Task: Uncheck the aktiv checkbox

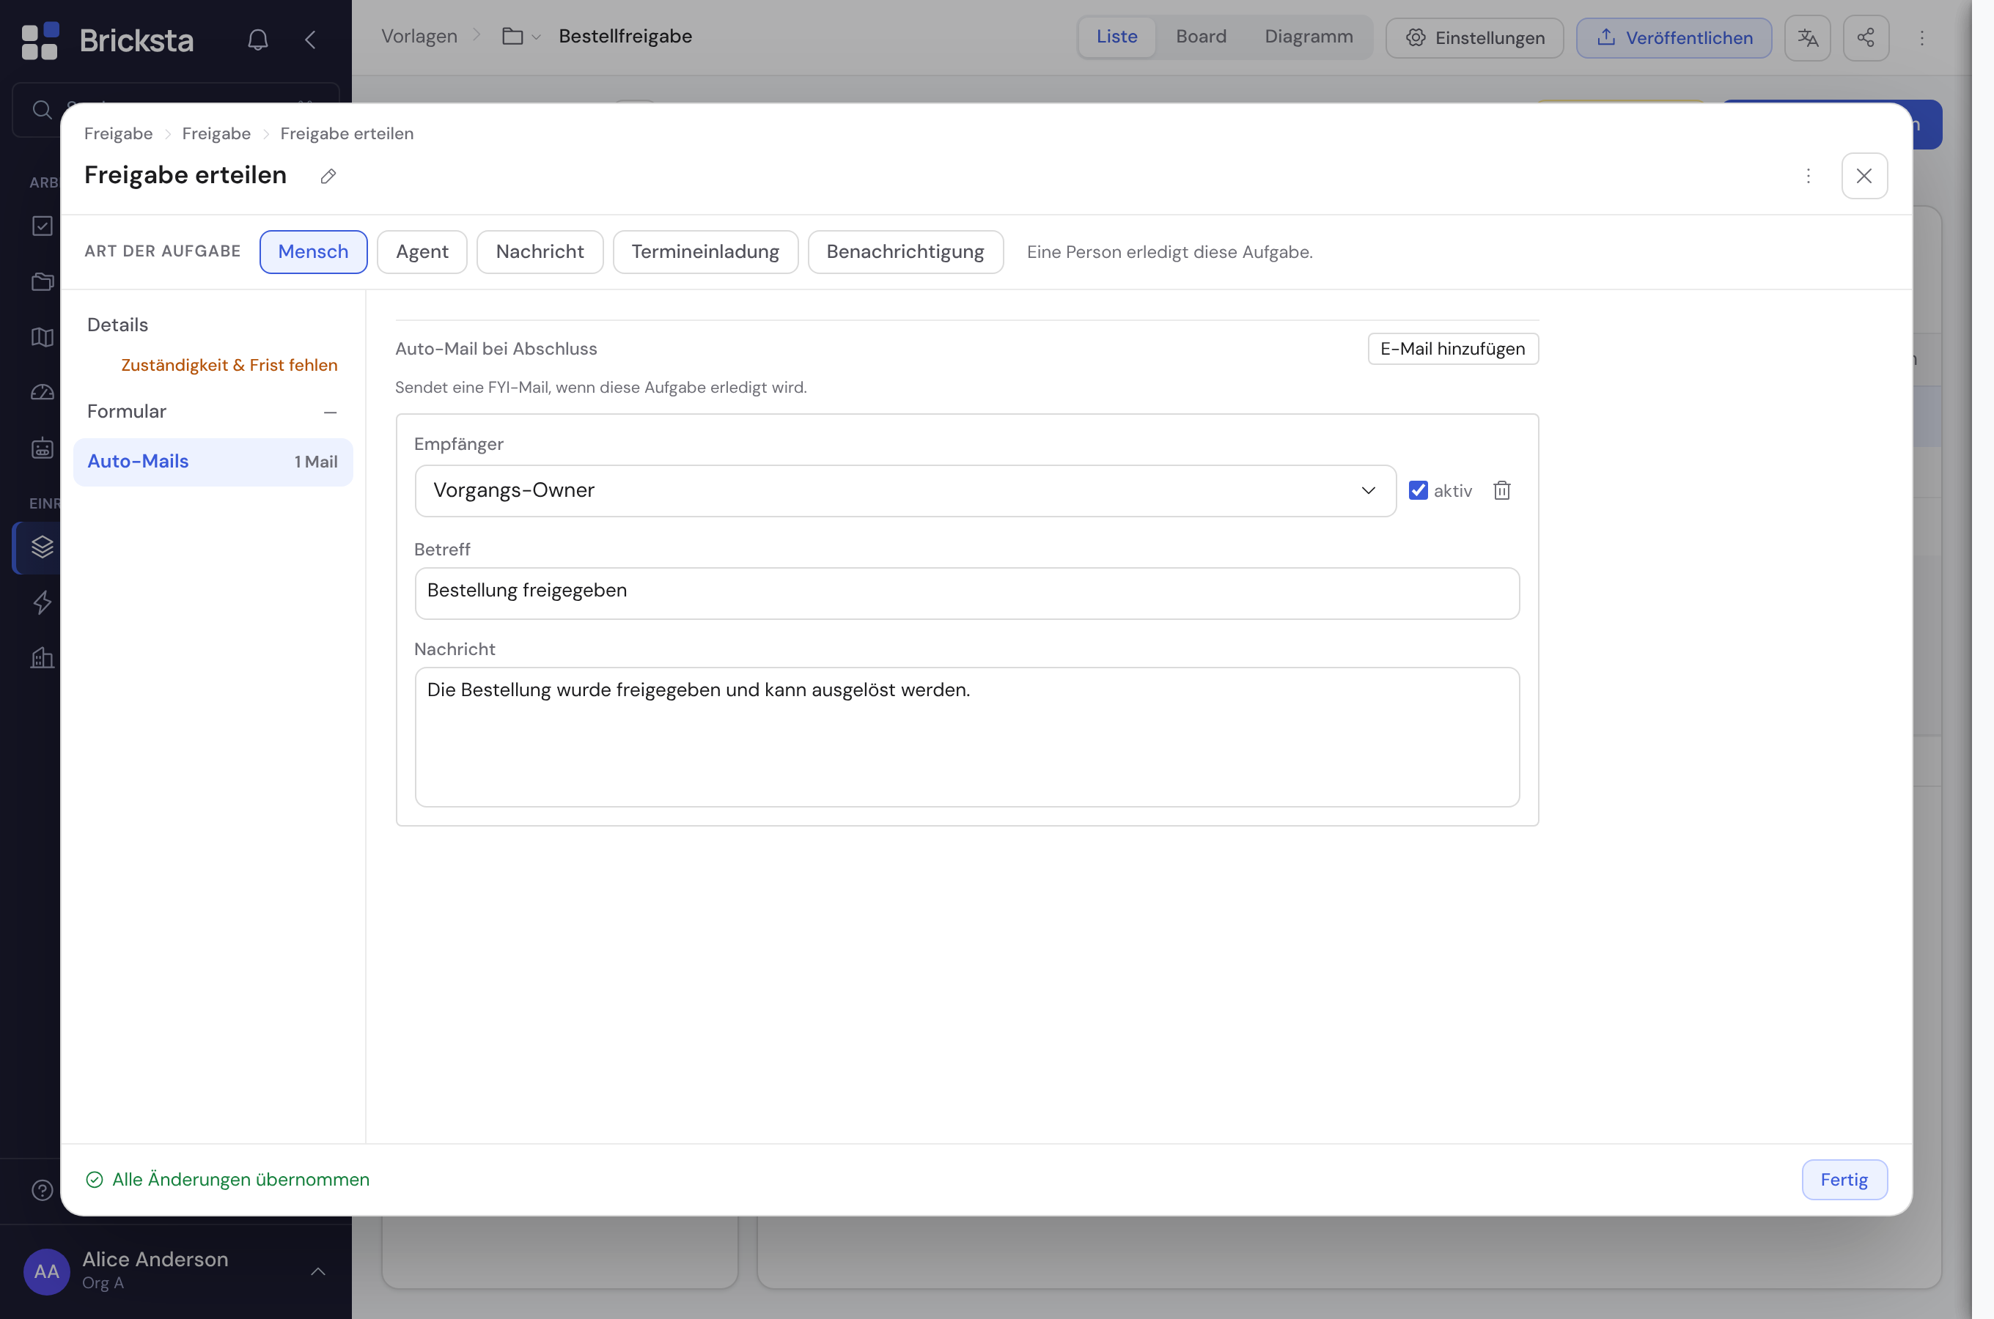Action: tap(1418, 490)
